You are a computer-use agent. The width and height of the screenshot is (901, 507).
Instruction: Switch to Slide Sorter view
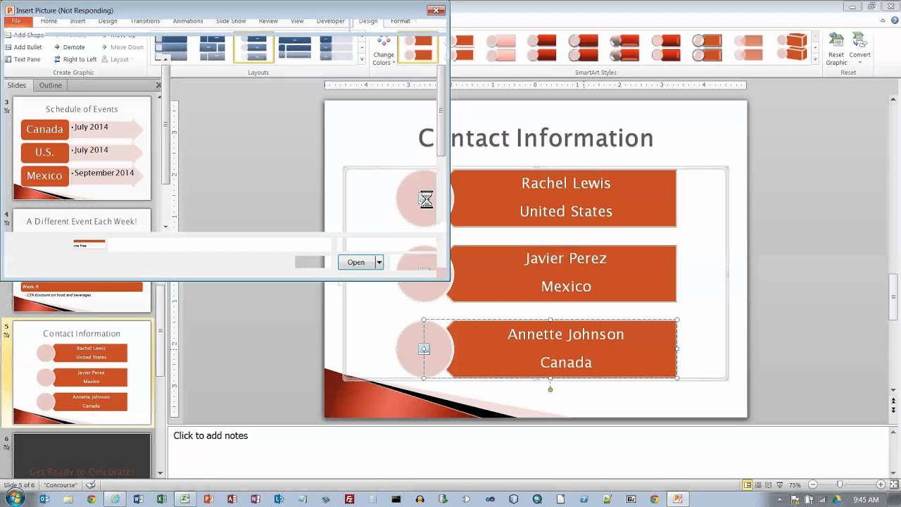point(759,484)
